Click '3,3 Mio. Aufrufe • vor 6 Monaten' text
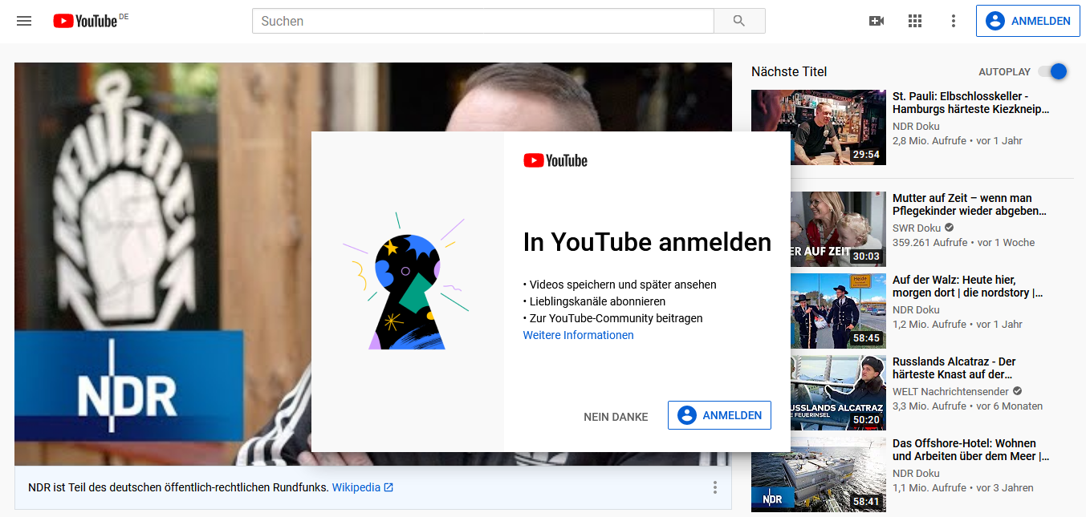Viewport: 1086px width, 517px height. (x=967, y=406)
